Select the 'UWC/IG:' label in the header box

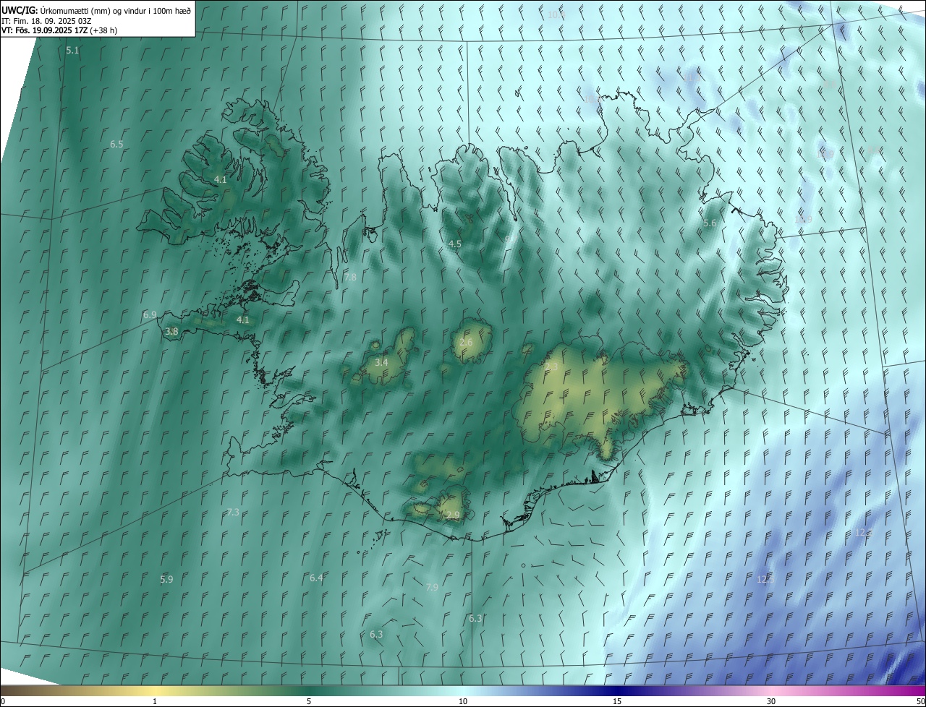coord(20,10)
